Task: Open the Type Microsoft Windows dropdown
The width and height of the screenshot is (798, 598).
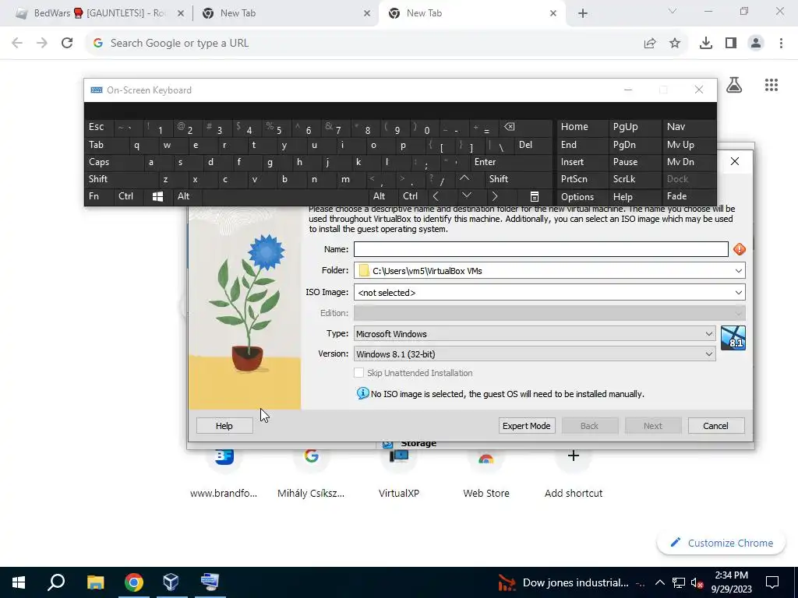Action: (535, 333)
